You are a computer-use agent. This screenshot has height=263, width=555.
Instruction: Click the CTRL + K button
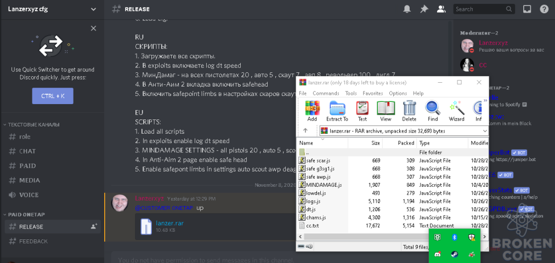pyautogui.click(x=53, y=96)
